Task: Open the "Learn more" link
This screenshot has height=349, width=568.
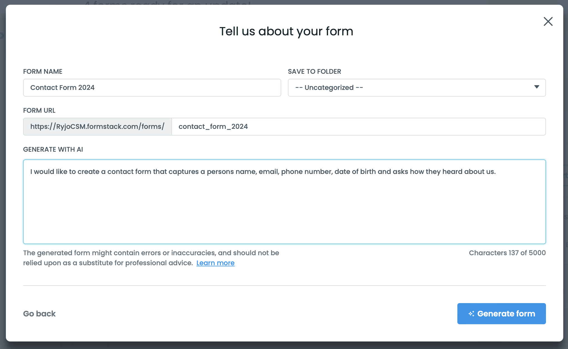Action: tap(215, 263)
